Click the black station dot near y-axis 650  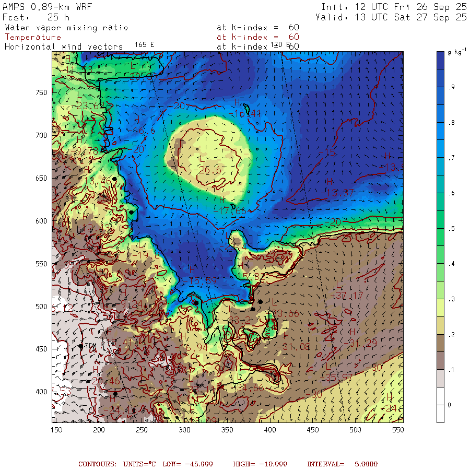coord(114,179)
